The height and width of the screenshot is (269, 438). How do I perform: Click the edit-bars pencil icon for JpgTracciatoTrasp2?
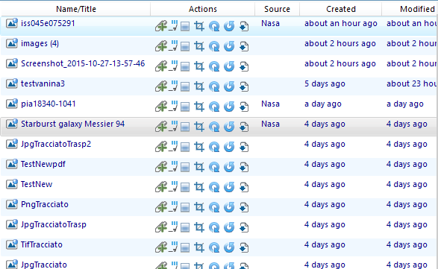point(173,146)
